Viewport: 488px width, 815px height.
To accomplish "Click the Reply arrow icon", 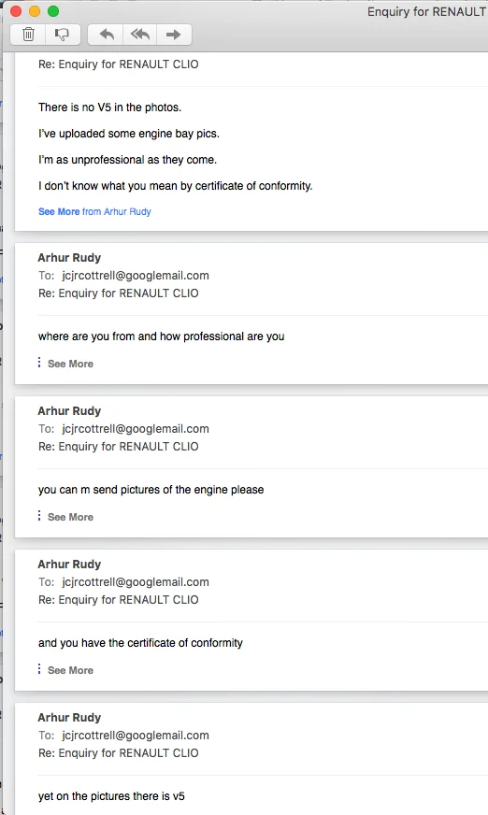I will (106, 35).
